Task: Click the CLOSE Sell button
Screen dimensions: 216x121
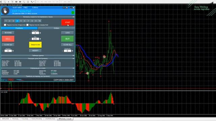Action: point(8,45)
